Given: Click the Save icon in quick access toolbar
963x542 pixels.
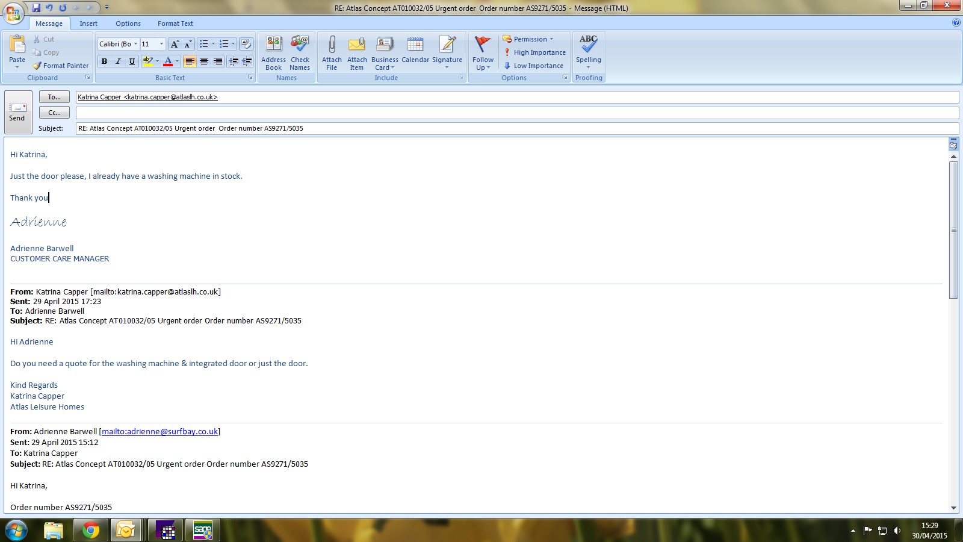Looking at the screenshot, I should pyautogui.click(x=36, y=8).
